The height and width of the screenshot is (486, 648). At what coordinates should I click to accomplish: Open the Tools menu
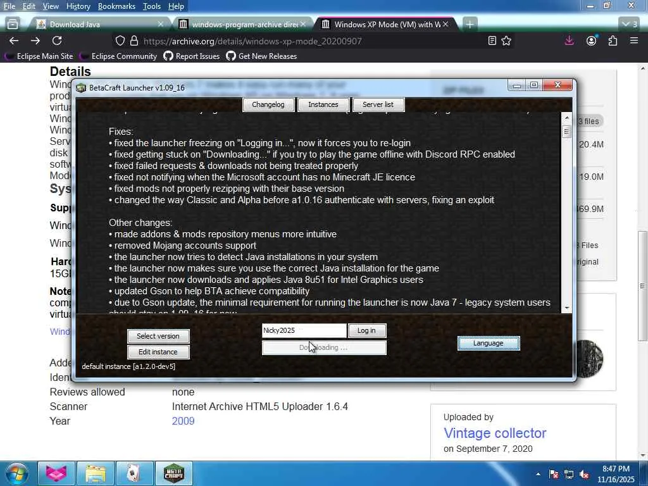coord(152,6)
